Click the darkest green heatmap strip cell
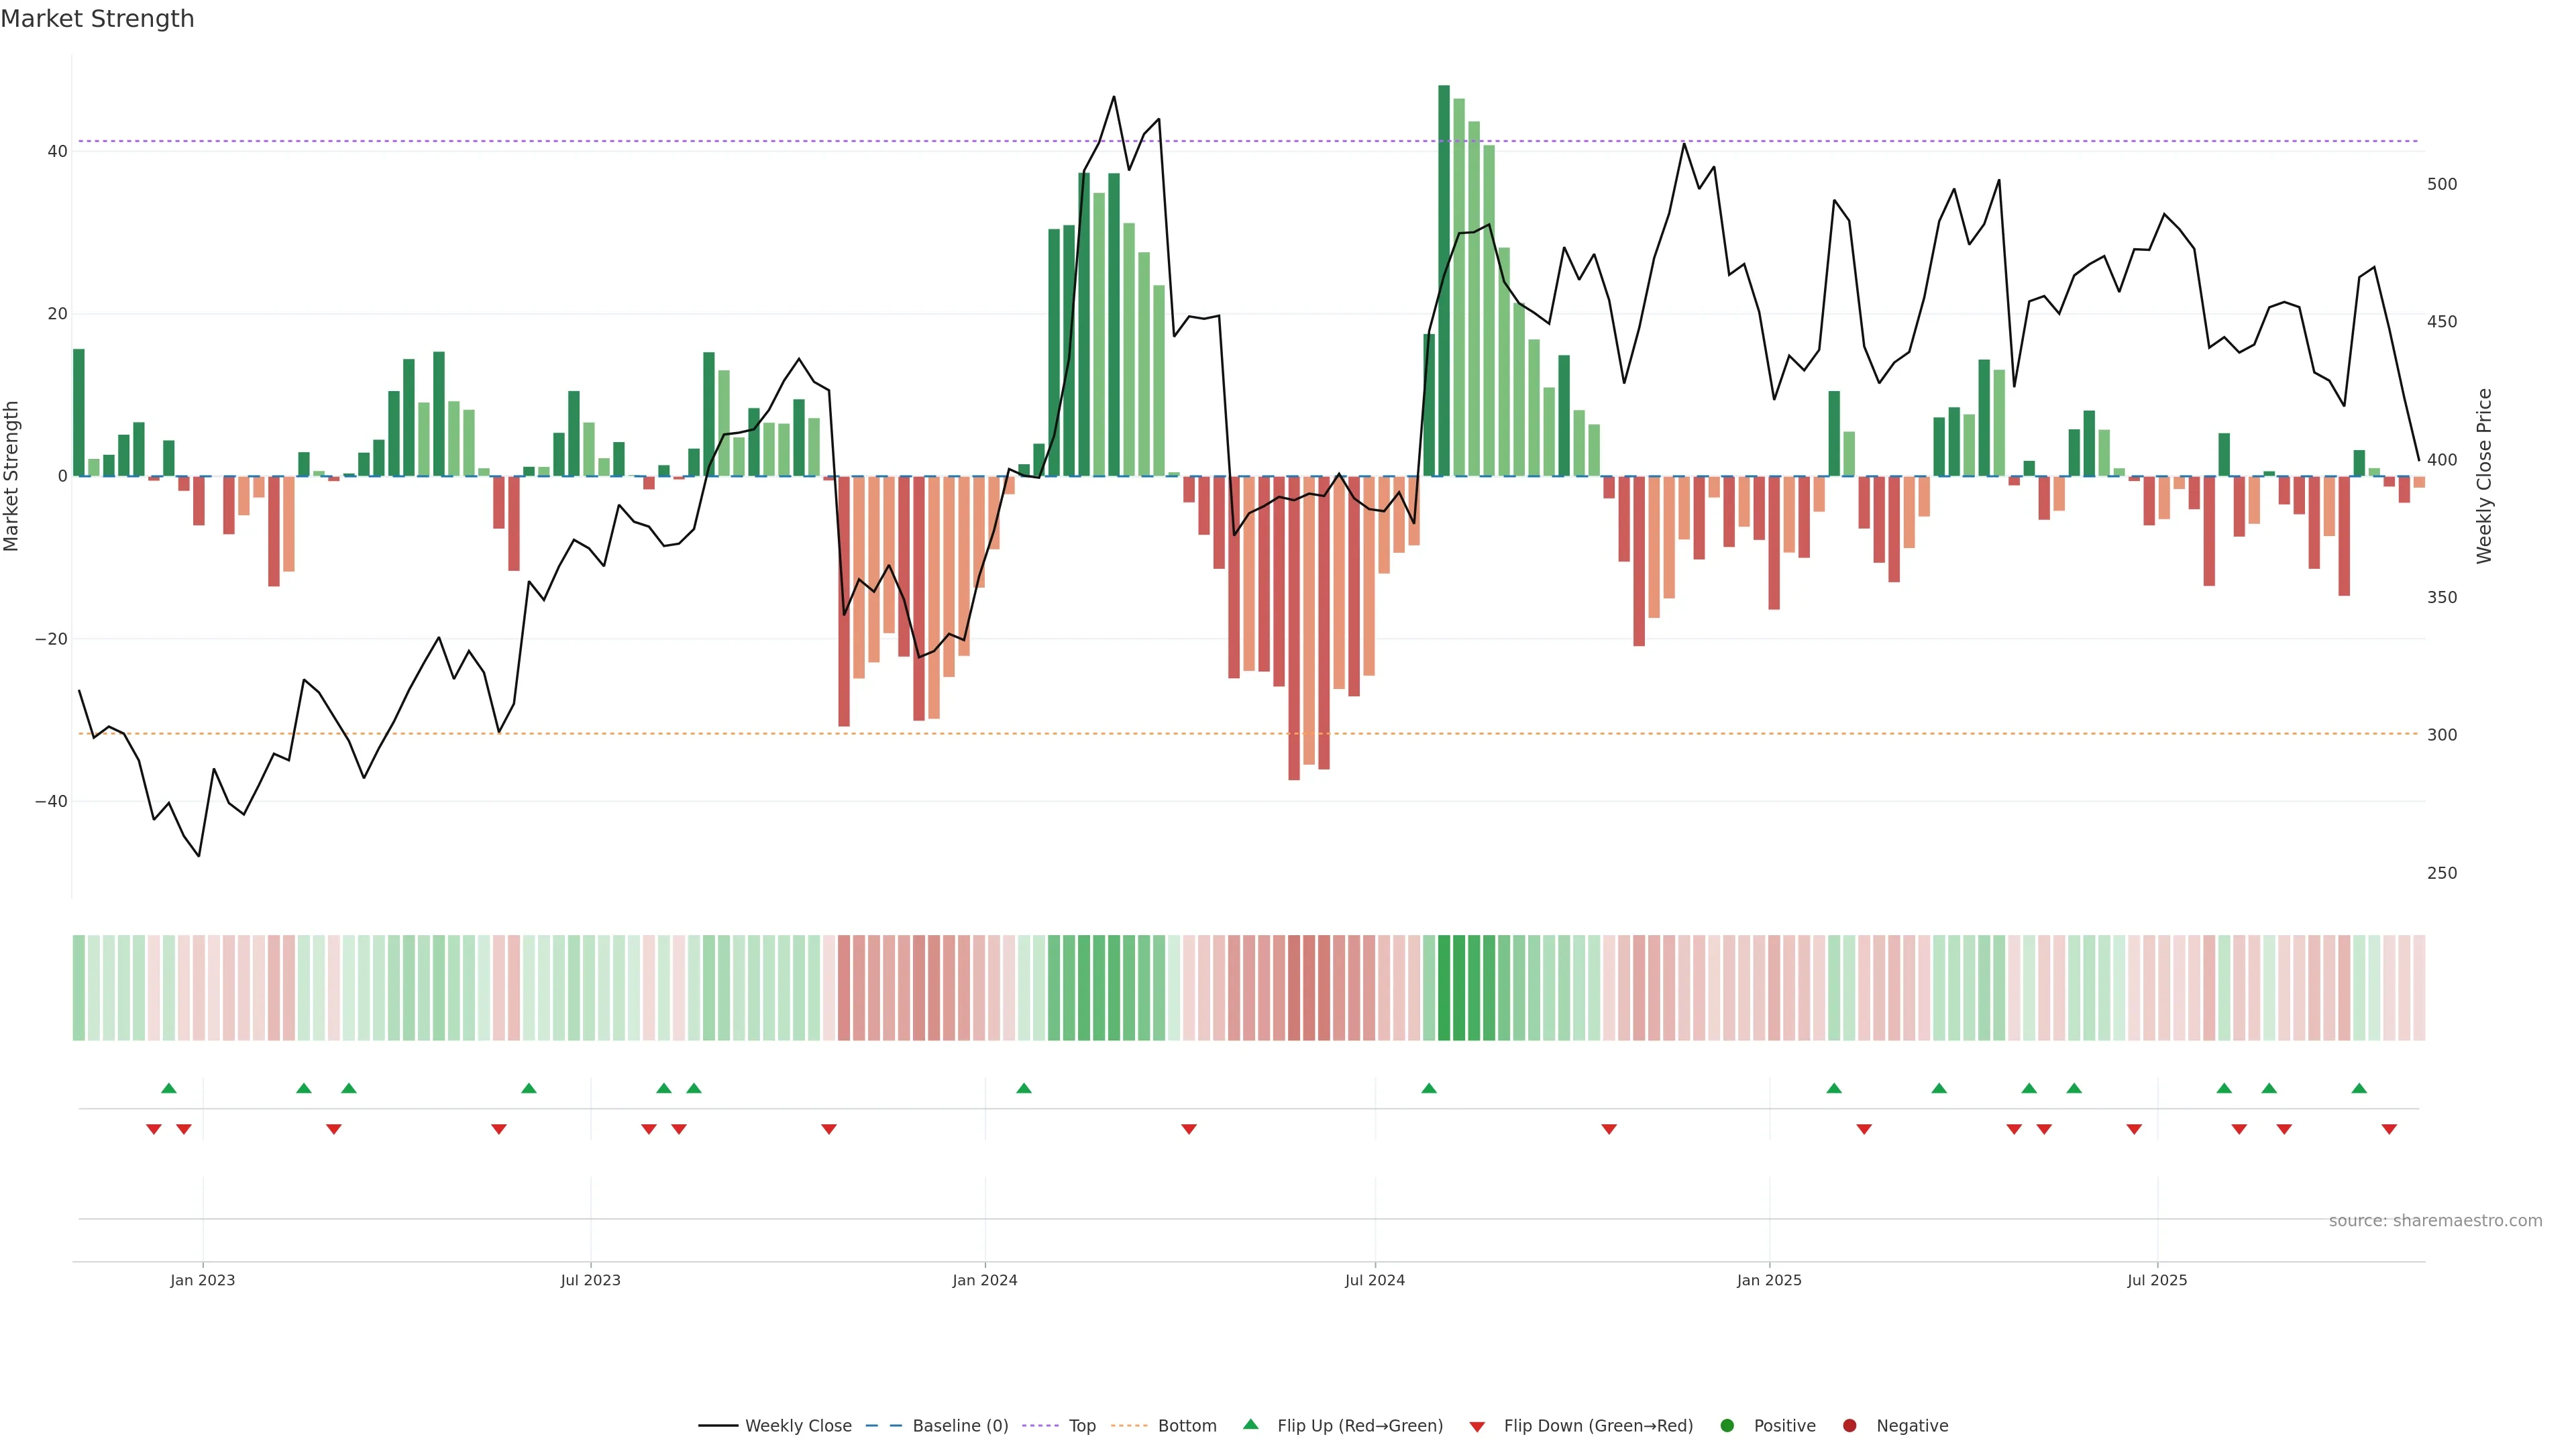The height and width of the screenshot is (1449, 2576). (1444, 988)
